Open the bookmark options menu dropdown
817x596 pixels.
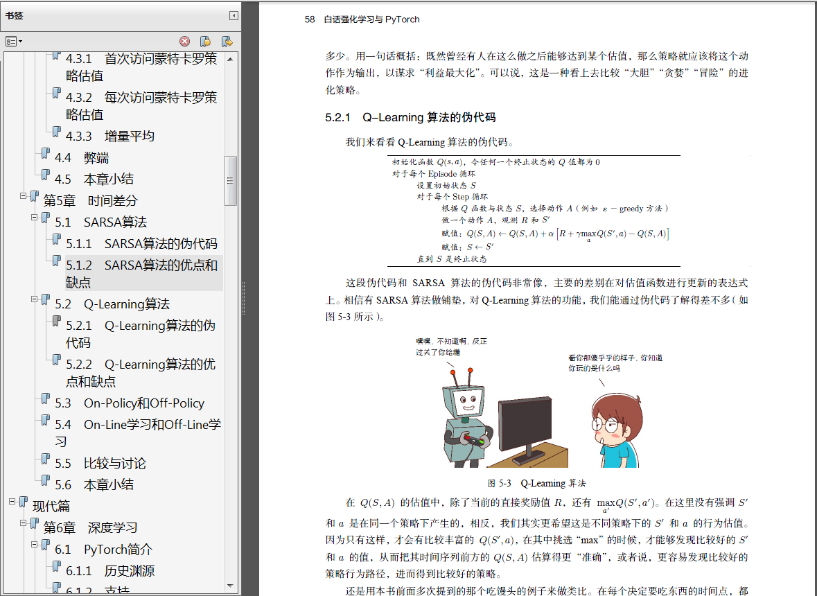point(14,41)
